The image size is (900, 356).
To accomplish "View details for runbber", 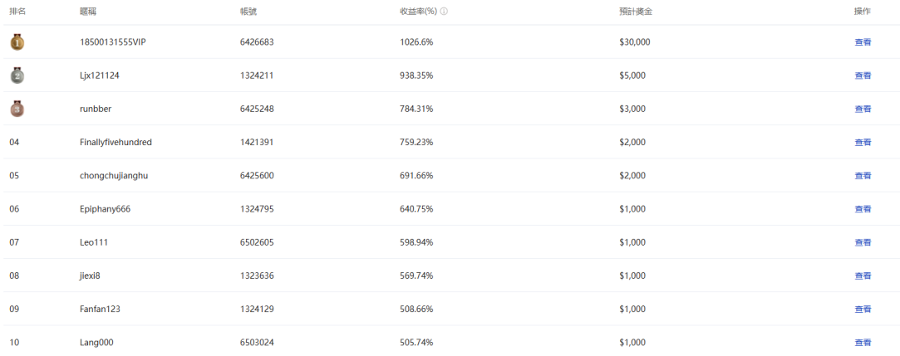I will pos(863,109).
